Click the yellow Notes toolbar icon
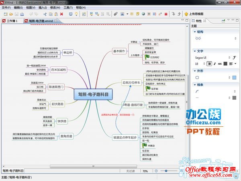This screenshot has width=241, height=181. tap(138, 14)
